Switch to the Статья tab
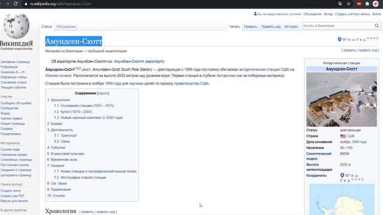This screenshot has width=383, height=215. 47,26
